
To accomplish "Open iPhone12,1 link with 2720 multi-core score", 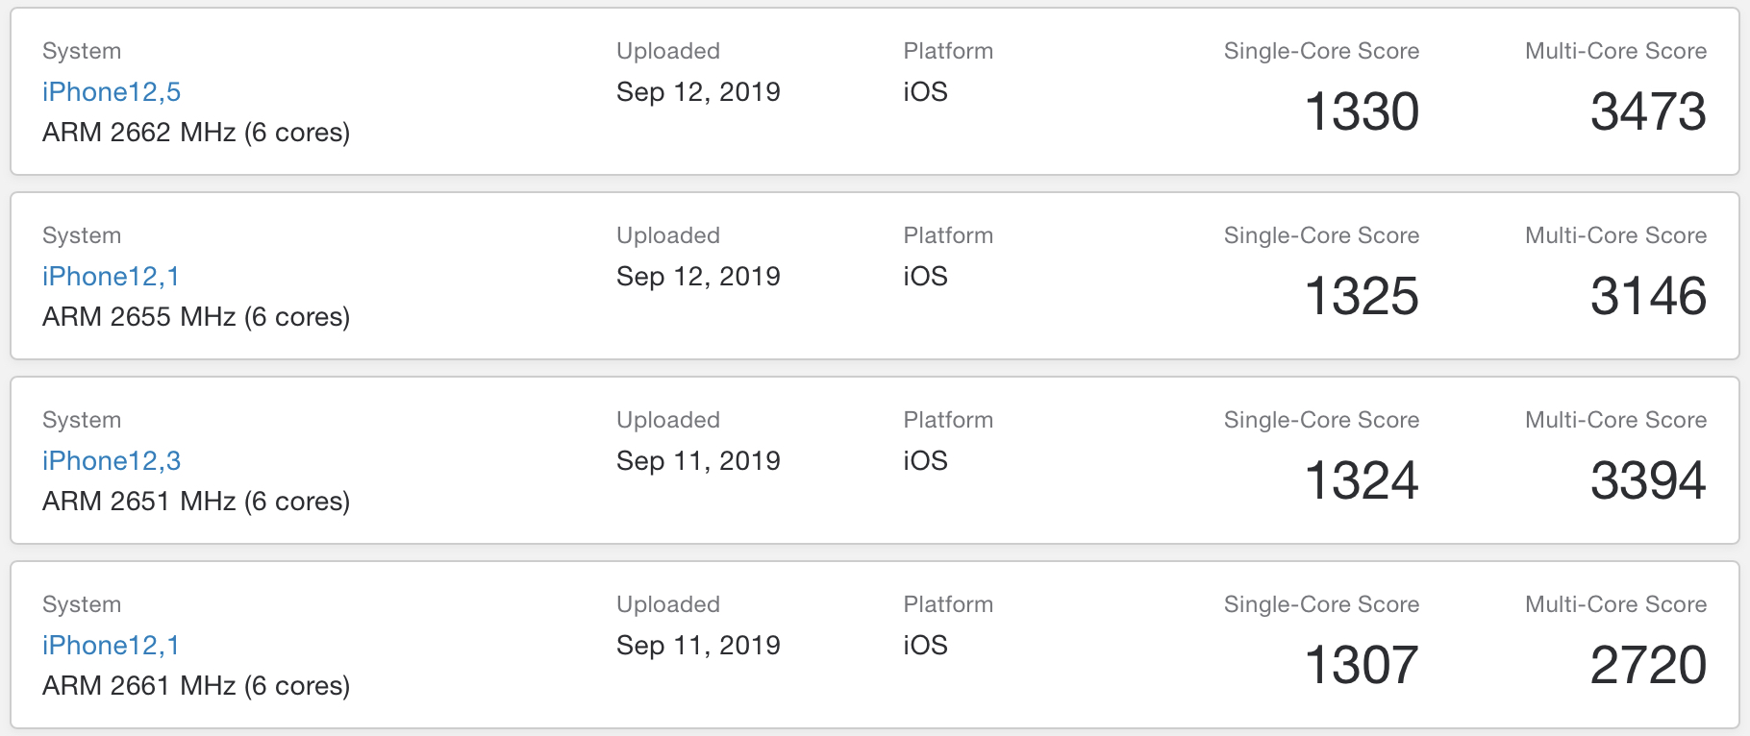I will click(x=111, y=646).
